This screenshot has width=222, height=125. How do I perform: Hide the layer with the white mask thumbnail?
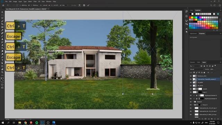tap(191, 89)
